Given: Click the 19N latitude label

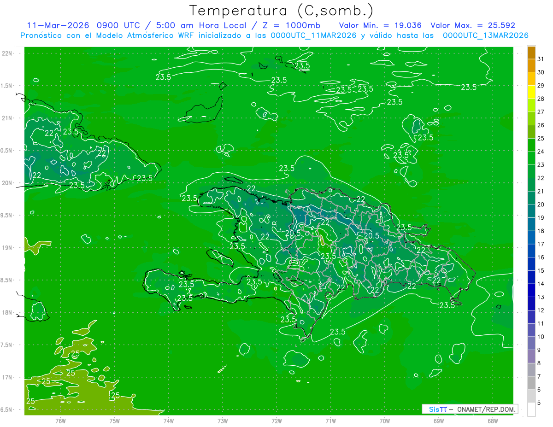Looking at the screenshot, I should (7, 248).
